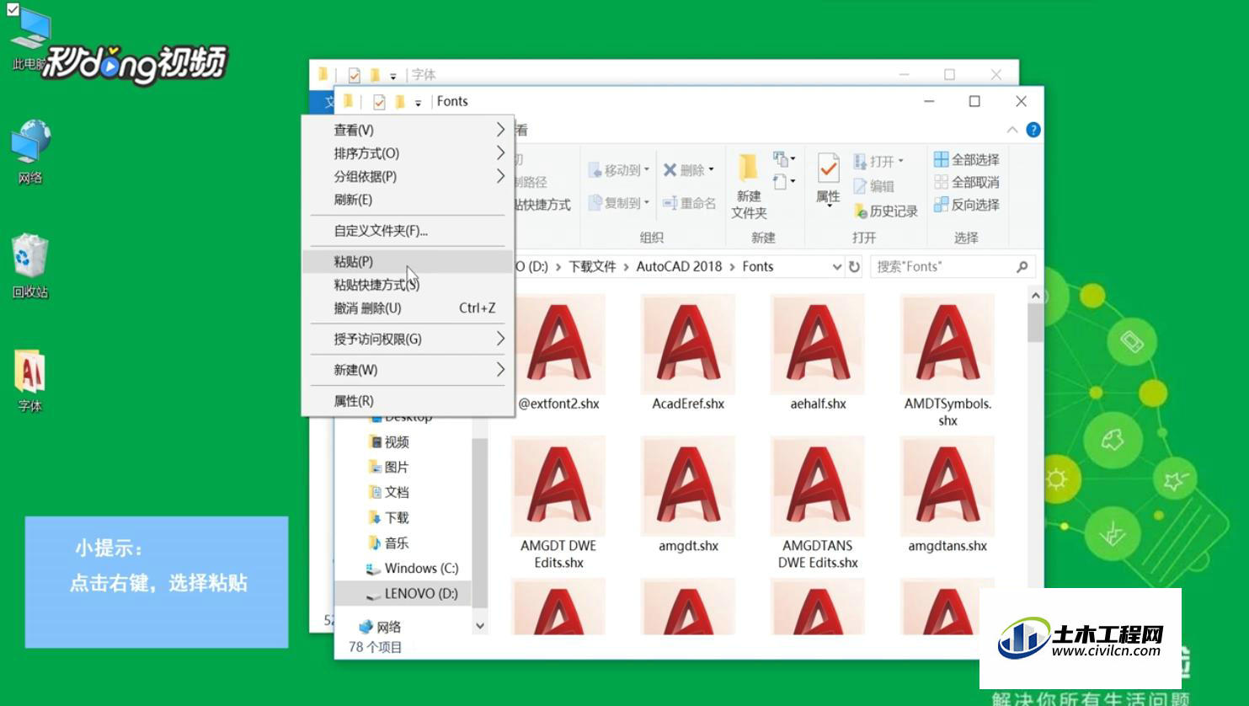This screenshot has width=1249, height=706.
Task: Open Fonts window quick access toolbar dropdown
Action: coord(418,103)
